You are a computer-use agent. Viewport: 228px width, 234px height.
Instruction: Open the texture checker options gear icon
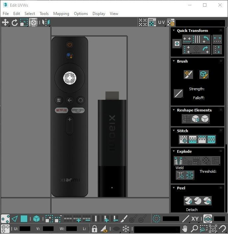coord(171,22)
